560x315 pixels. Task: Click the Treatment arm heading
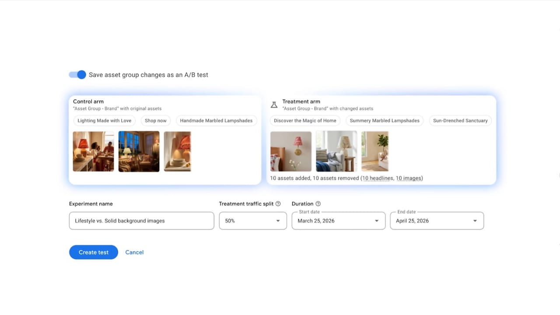click(x=301, y=101)
